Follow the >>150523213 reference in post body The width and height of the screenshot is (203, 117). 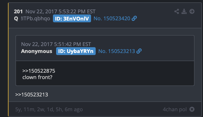[x=32, y=95]
